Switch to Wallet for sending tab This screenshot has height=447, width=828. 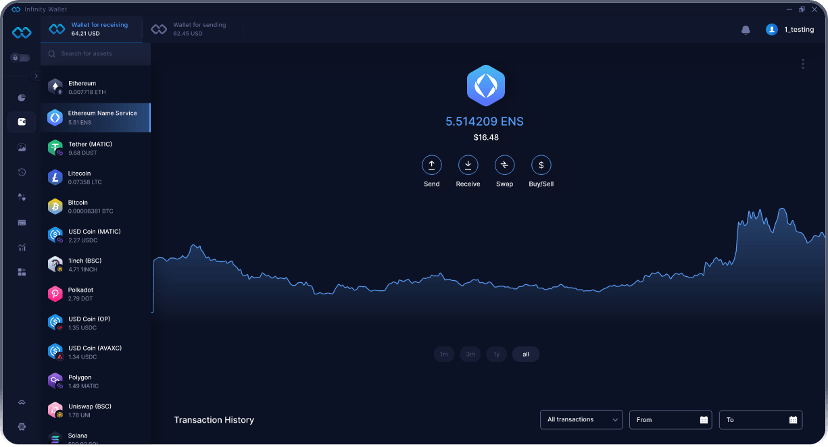(x=193, y=29)
